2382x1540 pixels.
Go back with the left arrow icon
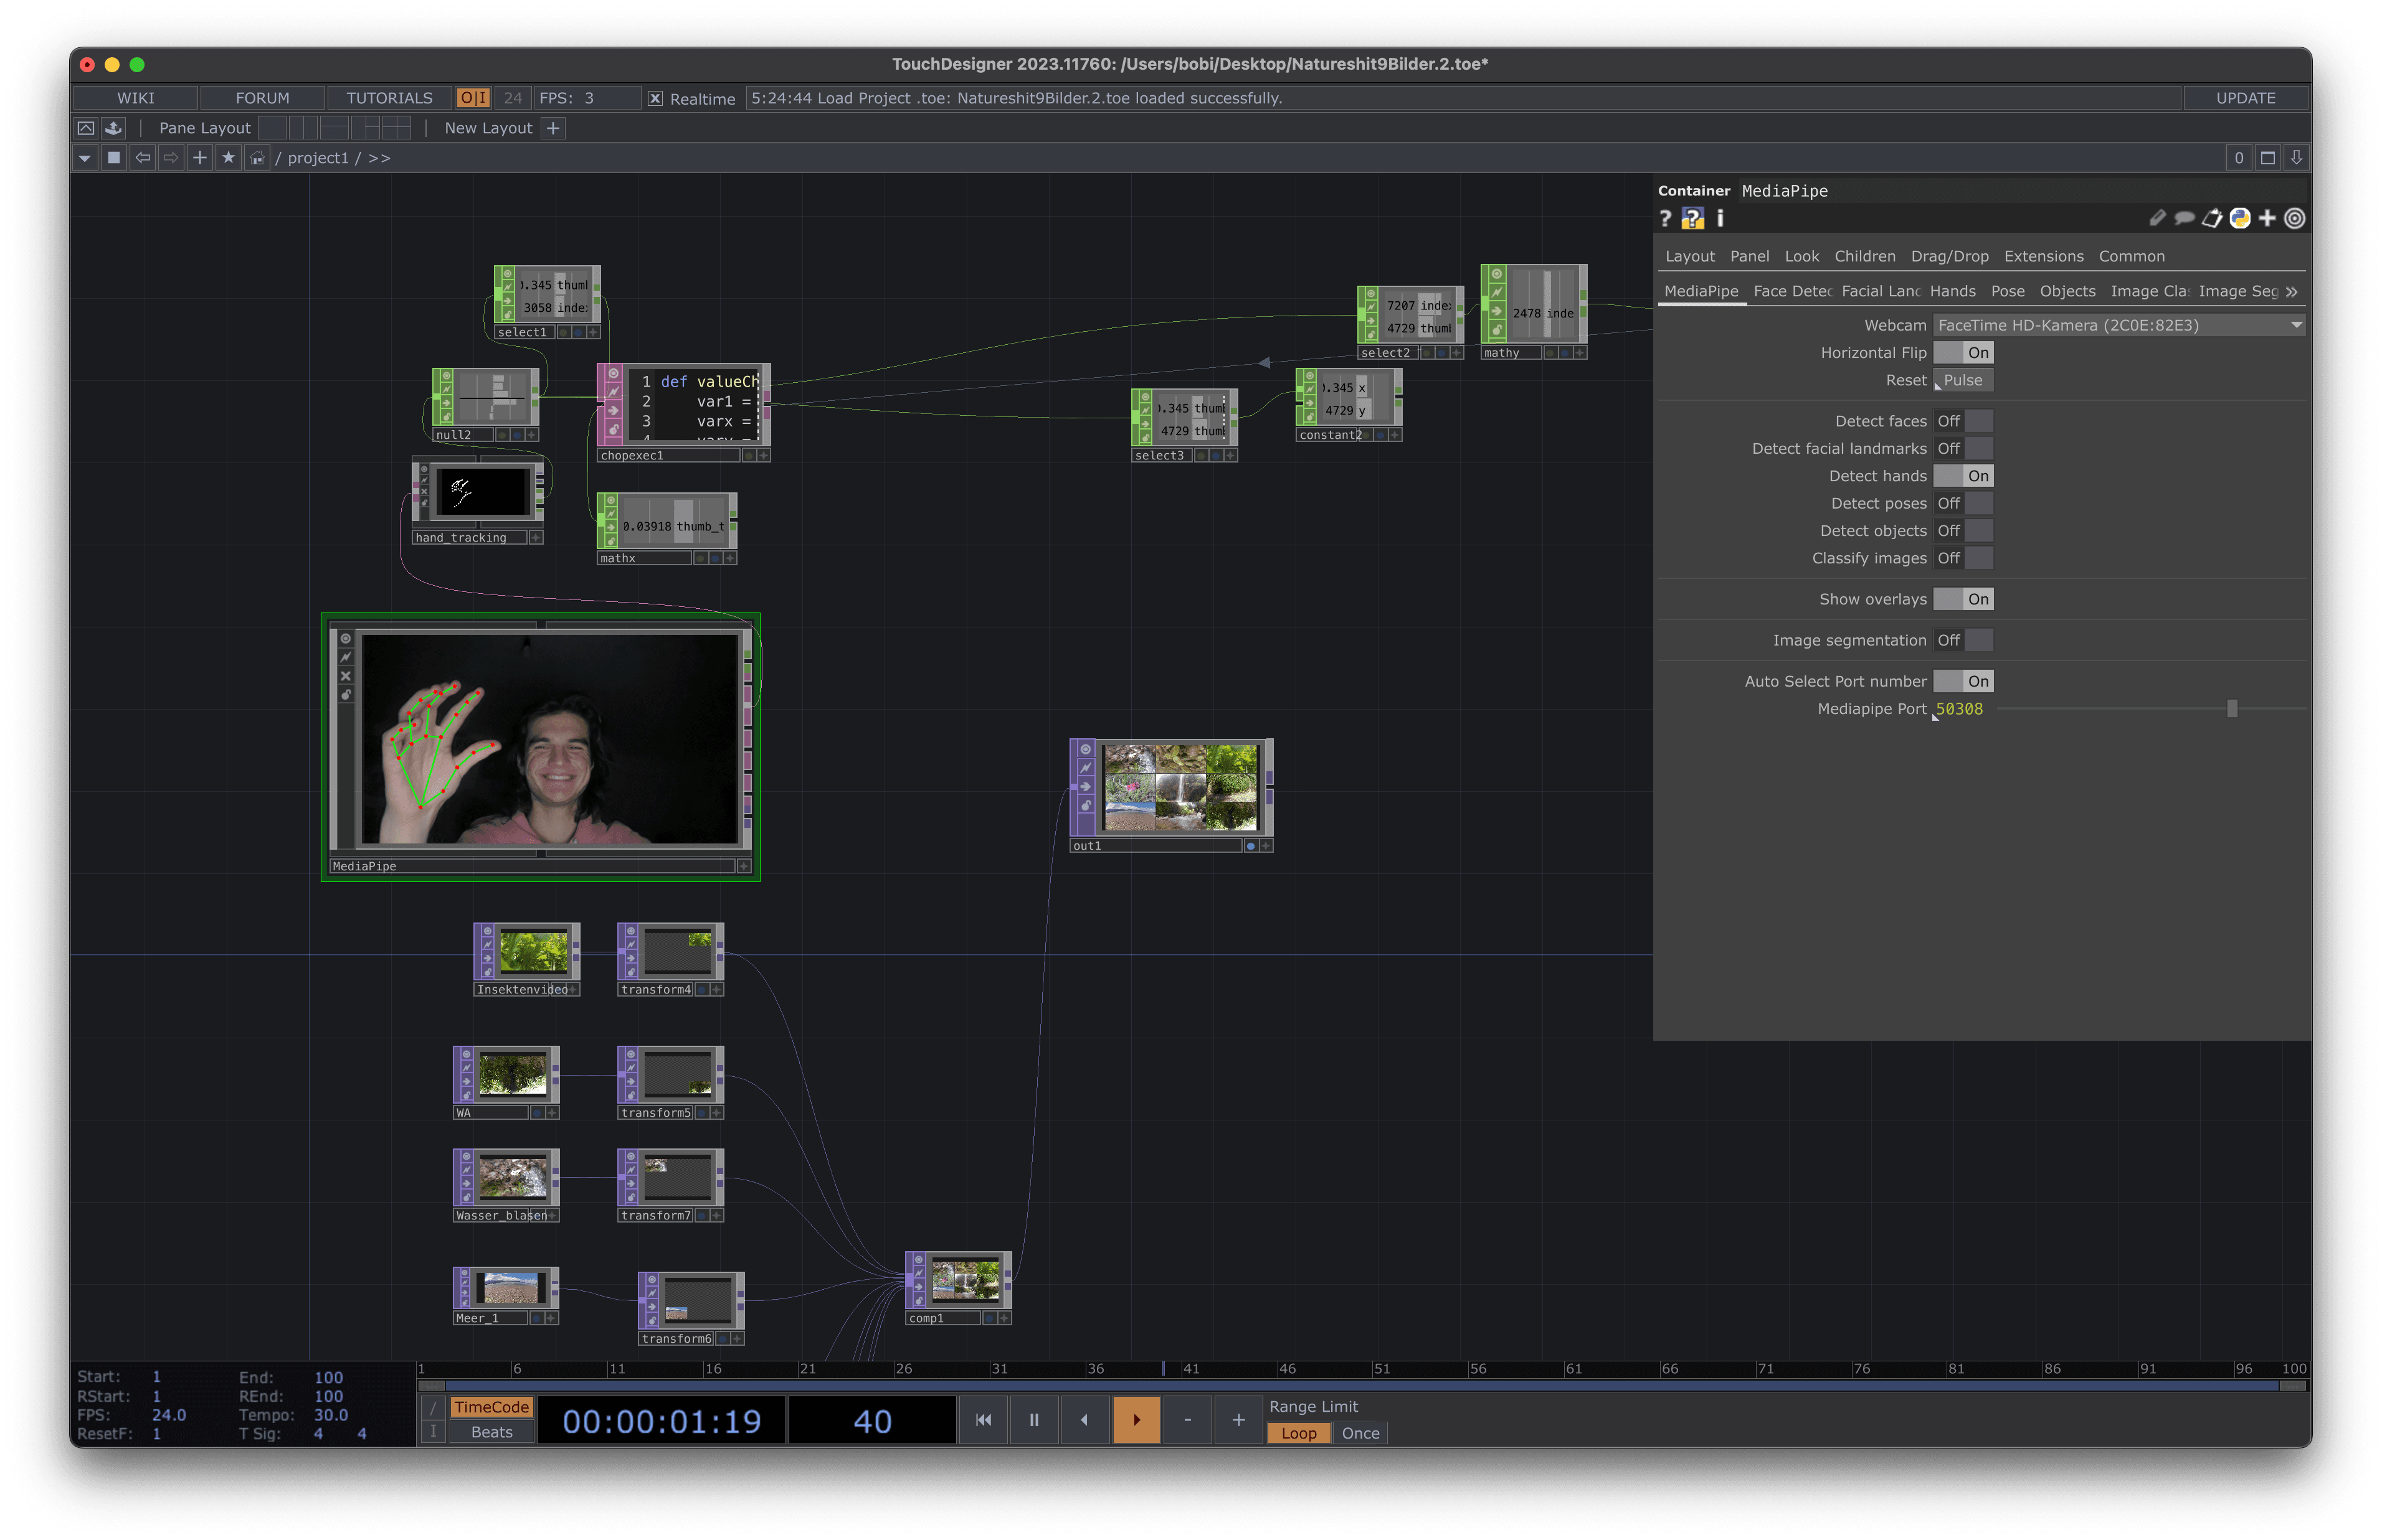pyautogui.click(x=143, y=158)
